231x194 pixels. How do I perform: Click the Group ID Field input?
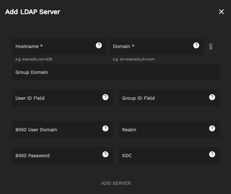(162, 98)
